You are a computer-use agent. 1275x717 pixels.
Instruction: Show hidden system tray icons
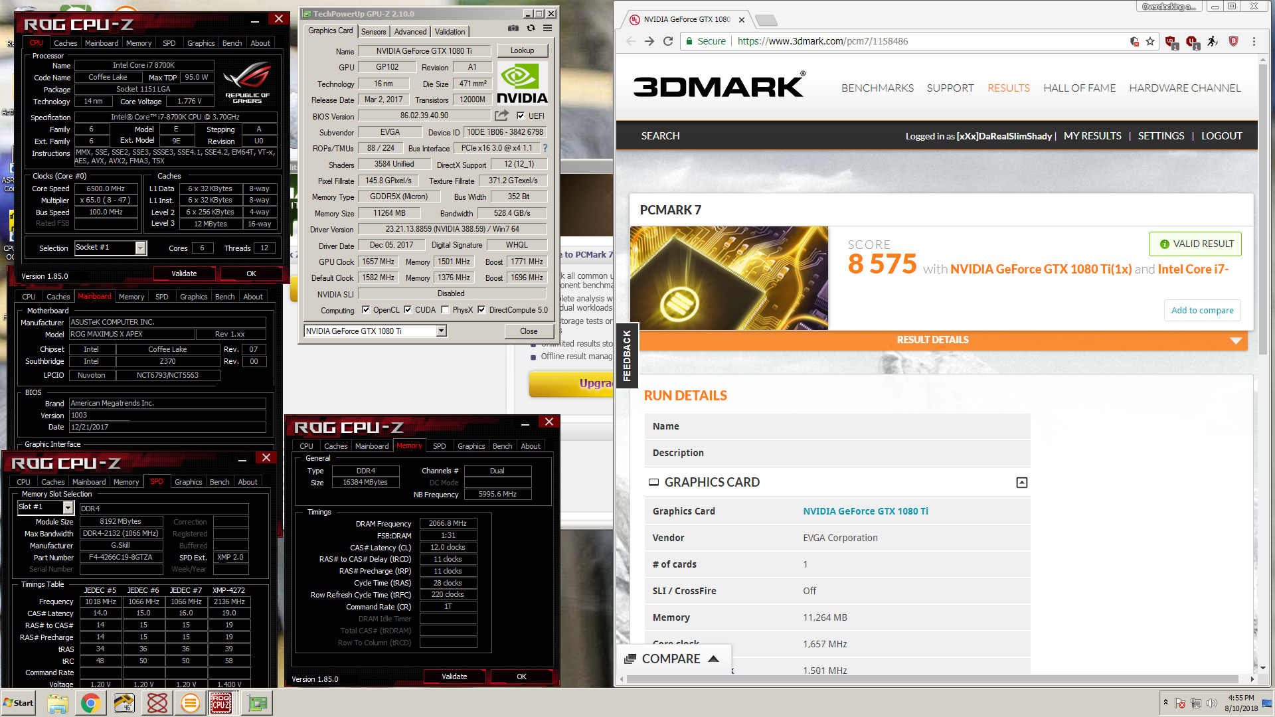(1165, 702)
